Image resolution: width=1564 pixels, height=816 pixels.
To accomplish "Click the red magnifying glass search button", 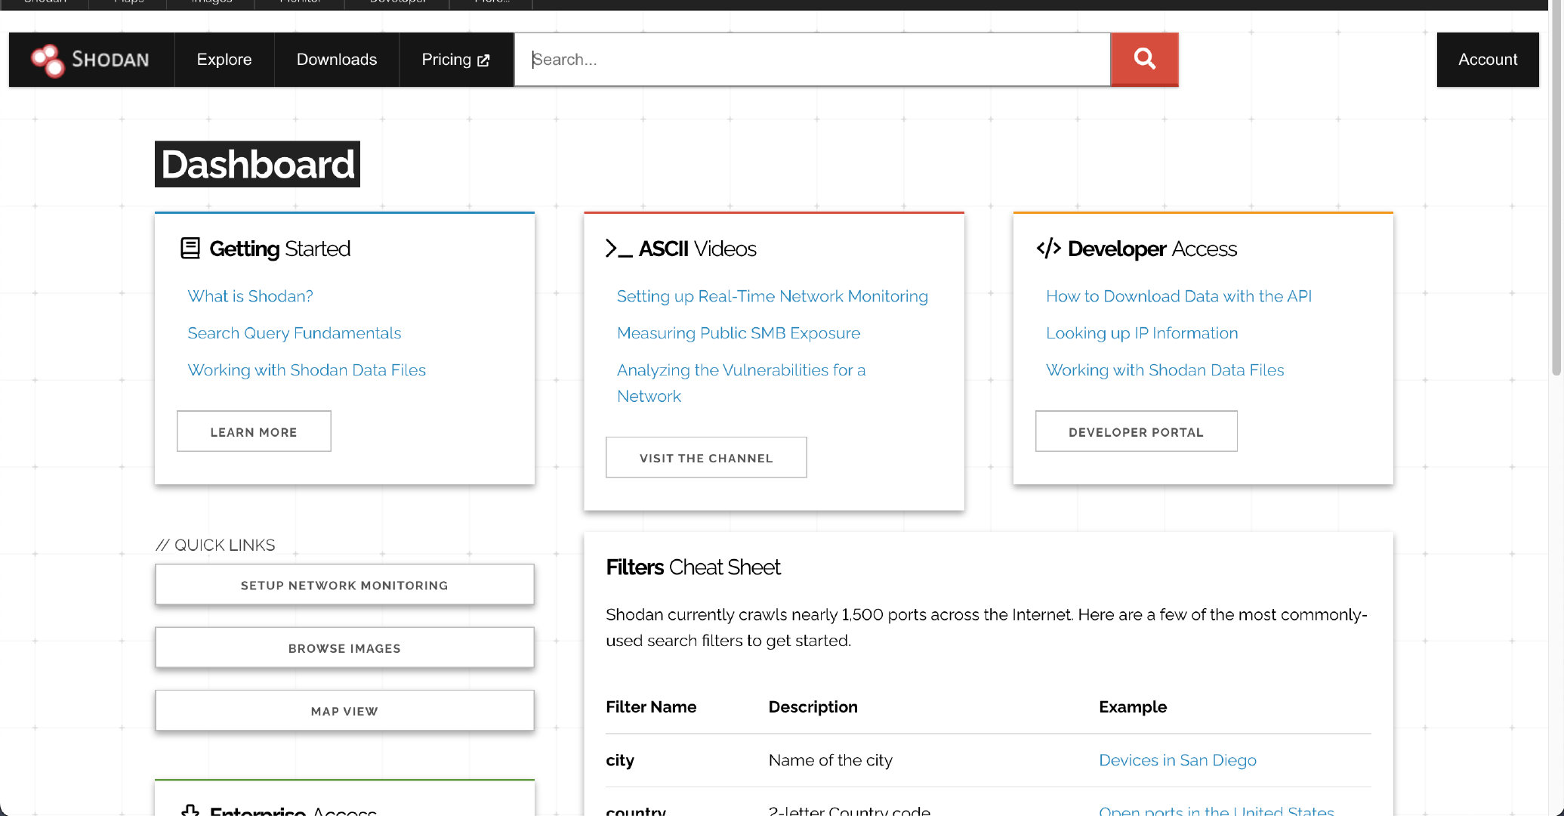I will point(1144,60).
